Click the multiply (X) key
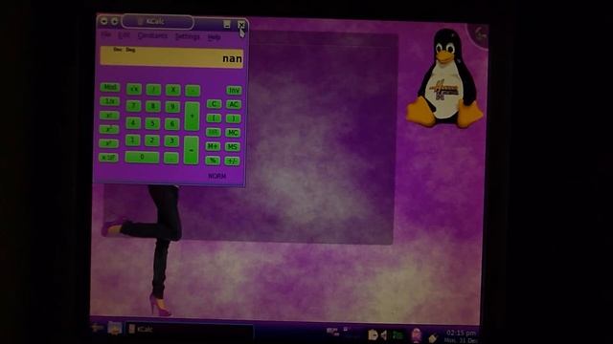613x344 pixels. pyautogui.click(x=172, y=90)
